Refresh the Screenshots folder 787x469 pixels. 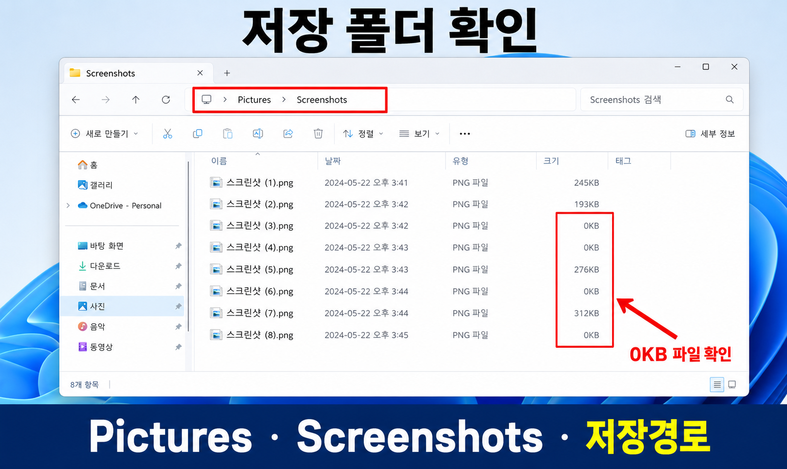[166, 100]
